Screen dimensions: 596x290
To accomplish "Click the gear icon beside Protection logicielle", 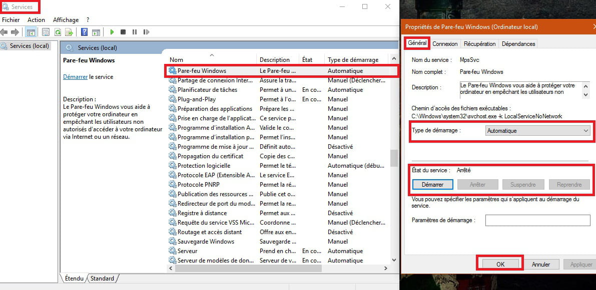I will tap(173, 166).
